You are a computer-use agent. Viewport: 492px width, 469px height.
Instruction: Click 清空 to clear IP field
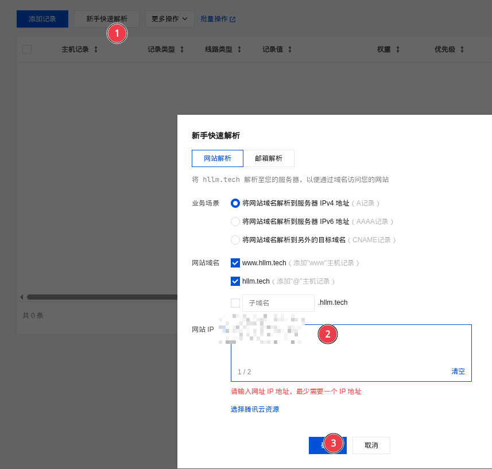coord(458,371)
